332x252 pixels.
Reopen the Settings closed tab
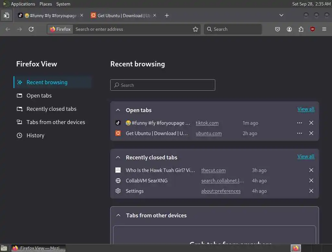135,191
